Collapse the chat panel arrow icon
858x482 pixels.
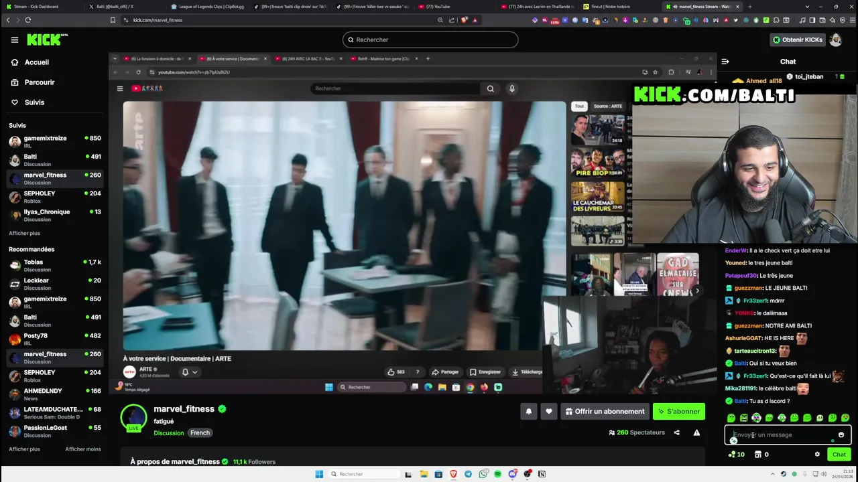pos(725,62)
